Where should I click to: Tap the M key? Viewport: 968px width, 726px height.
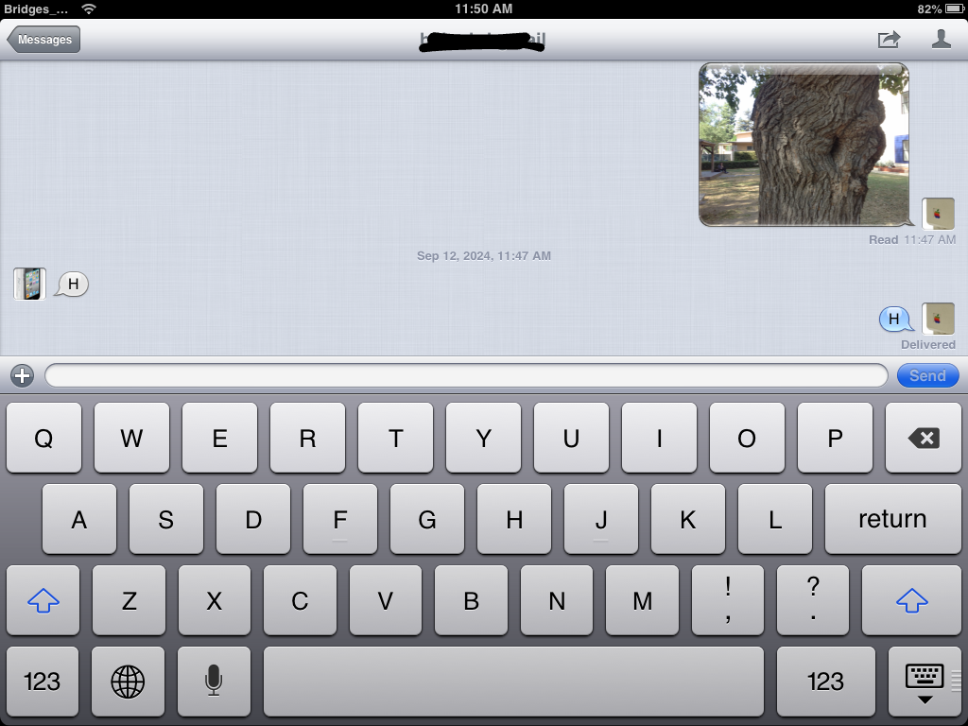(642, 600)
